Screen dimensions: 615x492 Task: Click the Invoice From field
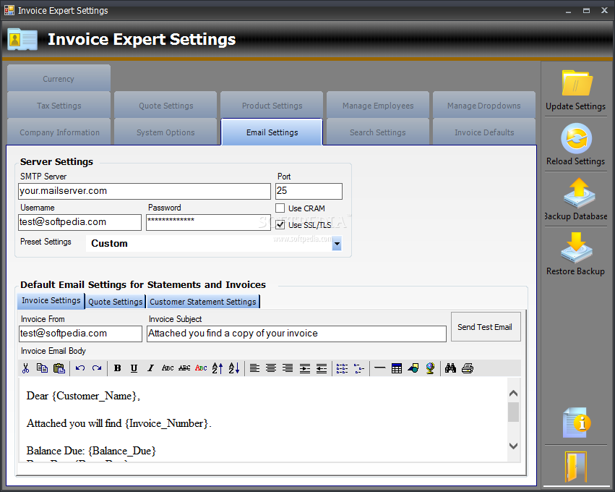click(80, 334)
